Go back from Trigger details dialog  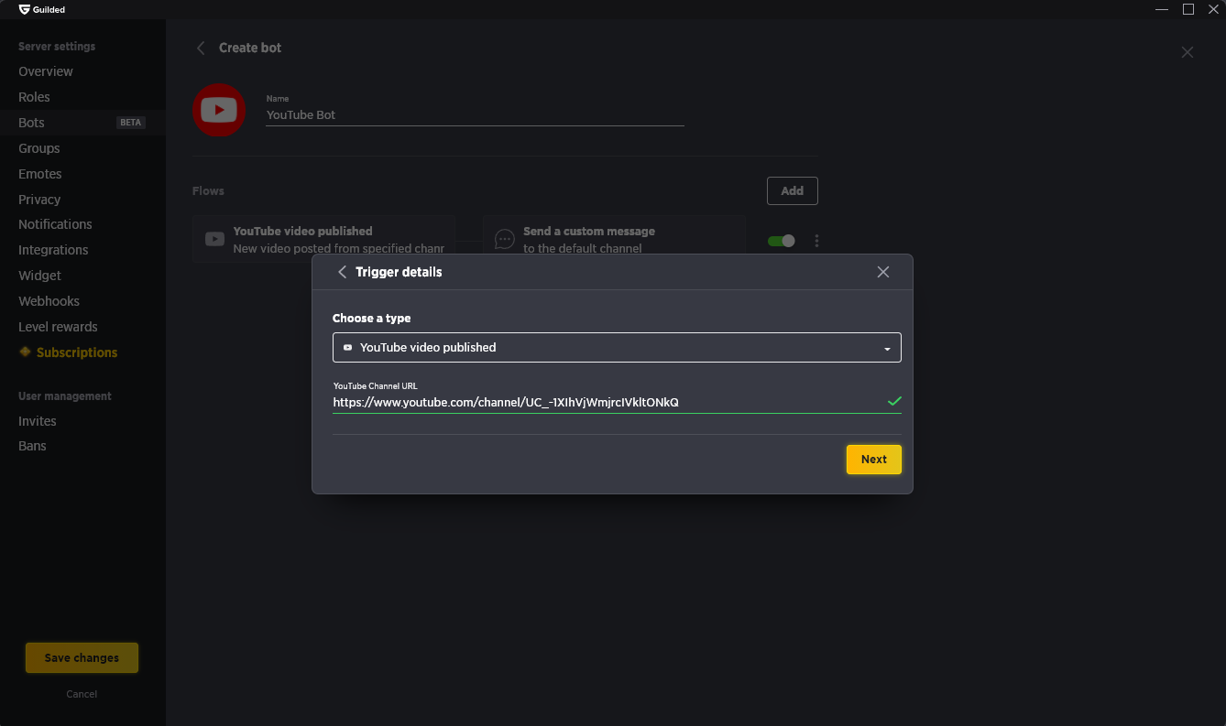(x=343, y=272)
